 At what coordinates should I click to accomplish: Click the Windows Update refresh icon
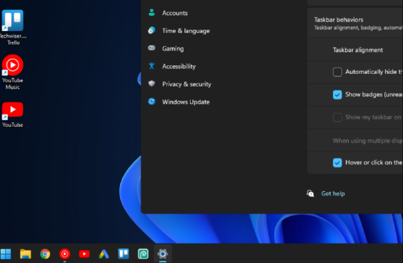(152, 102)
